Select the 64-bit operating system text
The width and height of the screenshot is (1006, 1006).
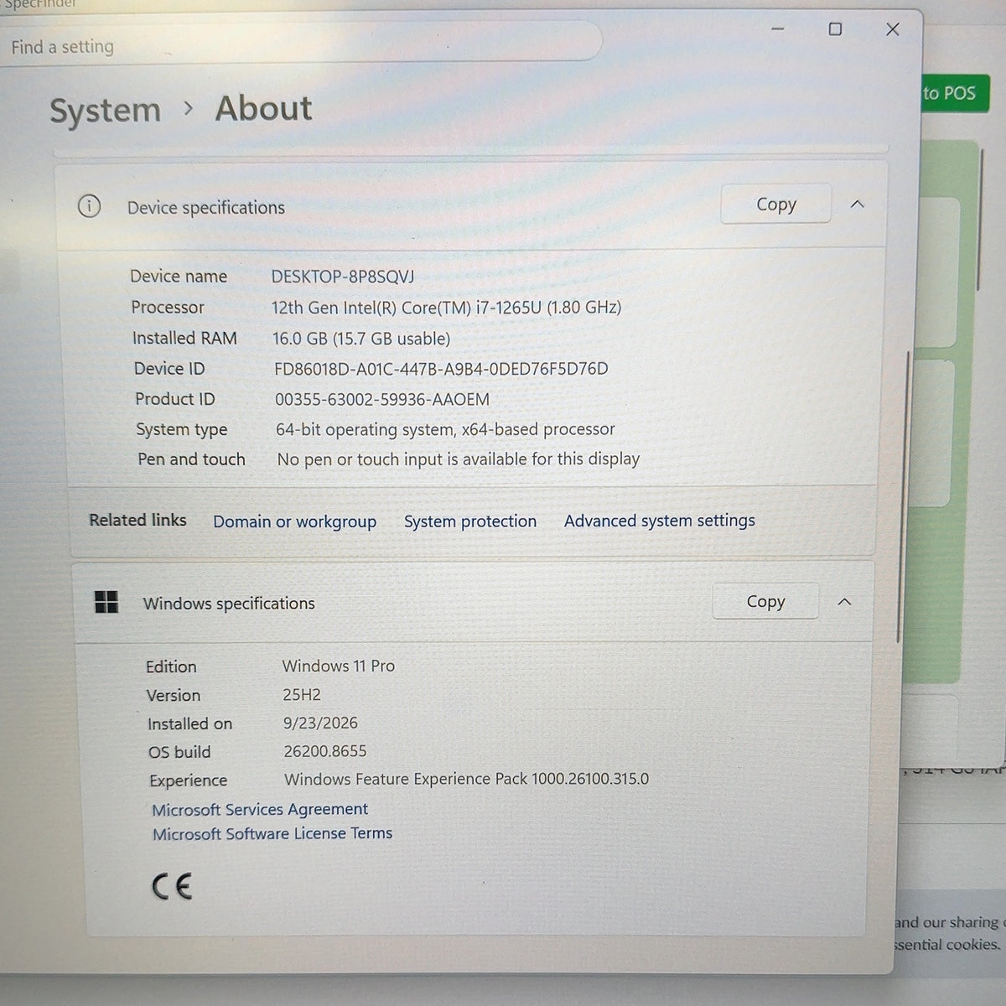click(445, 429)
